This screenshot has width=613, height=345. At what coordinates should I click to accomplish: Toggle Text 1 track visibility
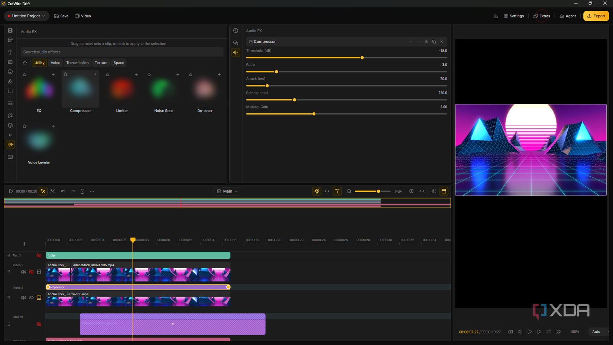(x=39, y=255)
